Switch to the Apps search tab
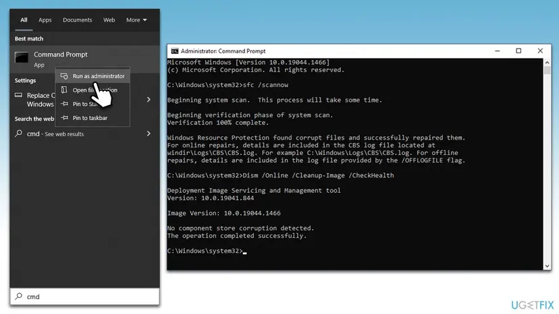The height and width of the screenshot is (314, 559). (x=45, y=20)
